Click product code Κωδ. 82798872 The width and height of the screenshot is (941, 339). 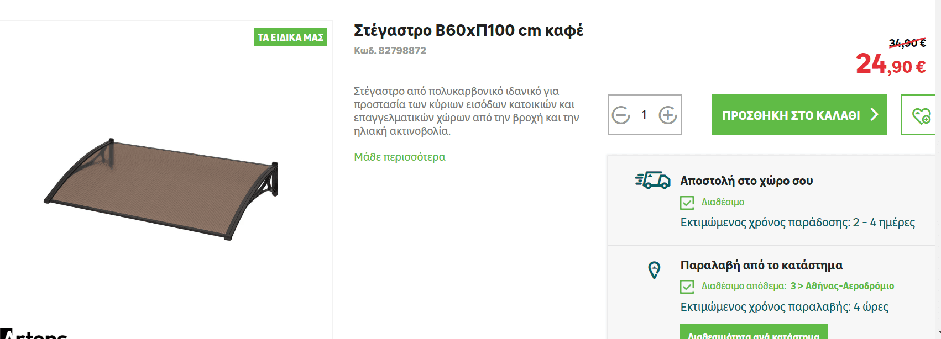(390, 51)
